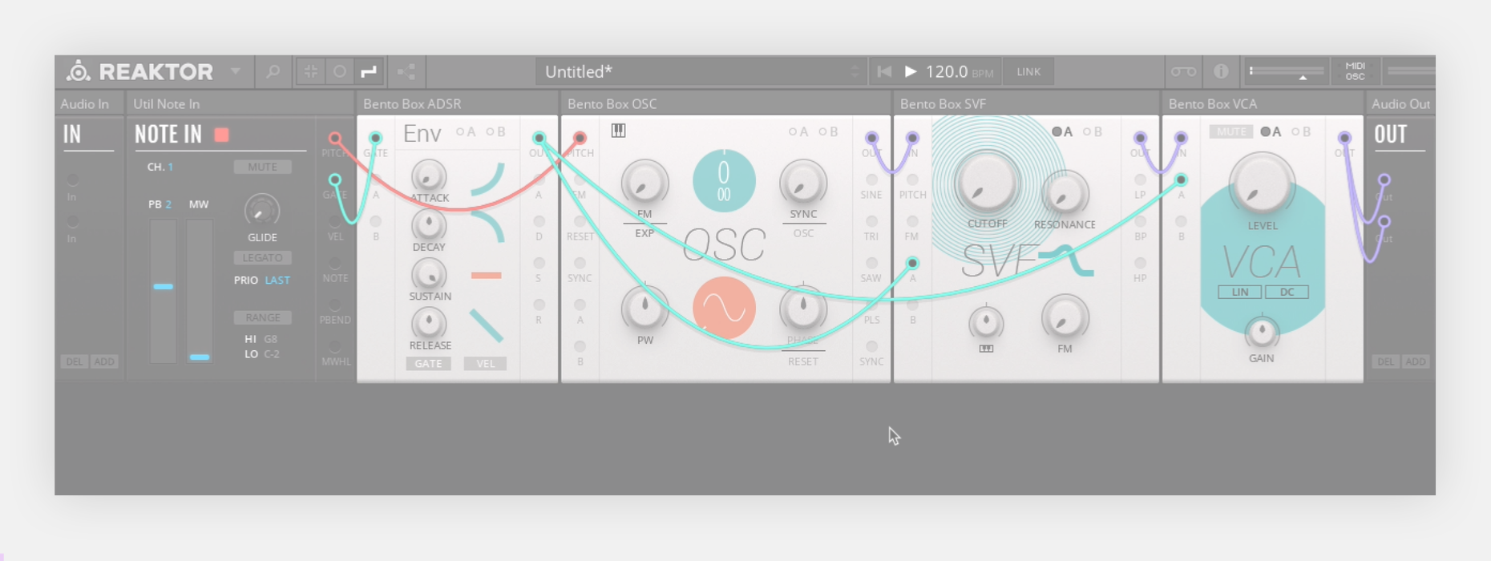
Task: Click the LO C-2 range value
Action: (x=272, y=353)
